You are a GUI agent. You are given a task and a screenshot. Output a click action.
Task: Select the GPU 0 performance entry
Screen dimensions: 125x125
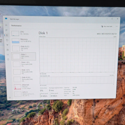26,94
